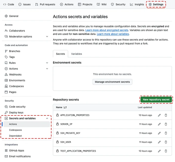Open Learn more about variables link
Viewport: 175px width, 162px height.
[113, 34]
